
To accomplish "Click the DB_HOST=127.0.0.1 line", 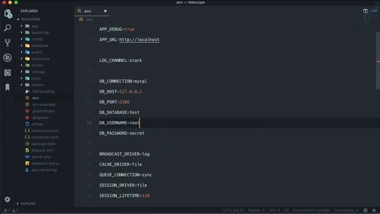I will point(121,92).
